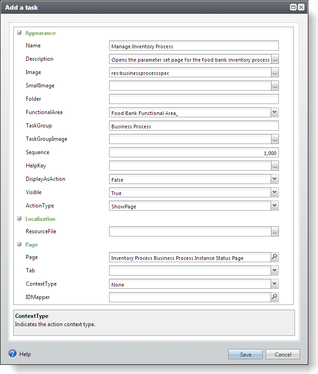Viewport: 318px width, 374px height.
Task: Select the ActionType property label
Action: pos(40,206)
